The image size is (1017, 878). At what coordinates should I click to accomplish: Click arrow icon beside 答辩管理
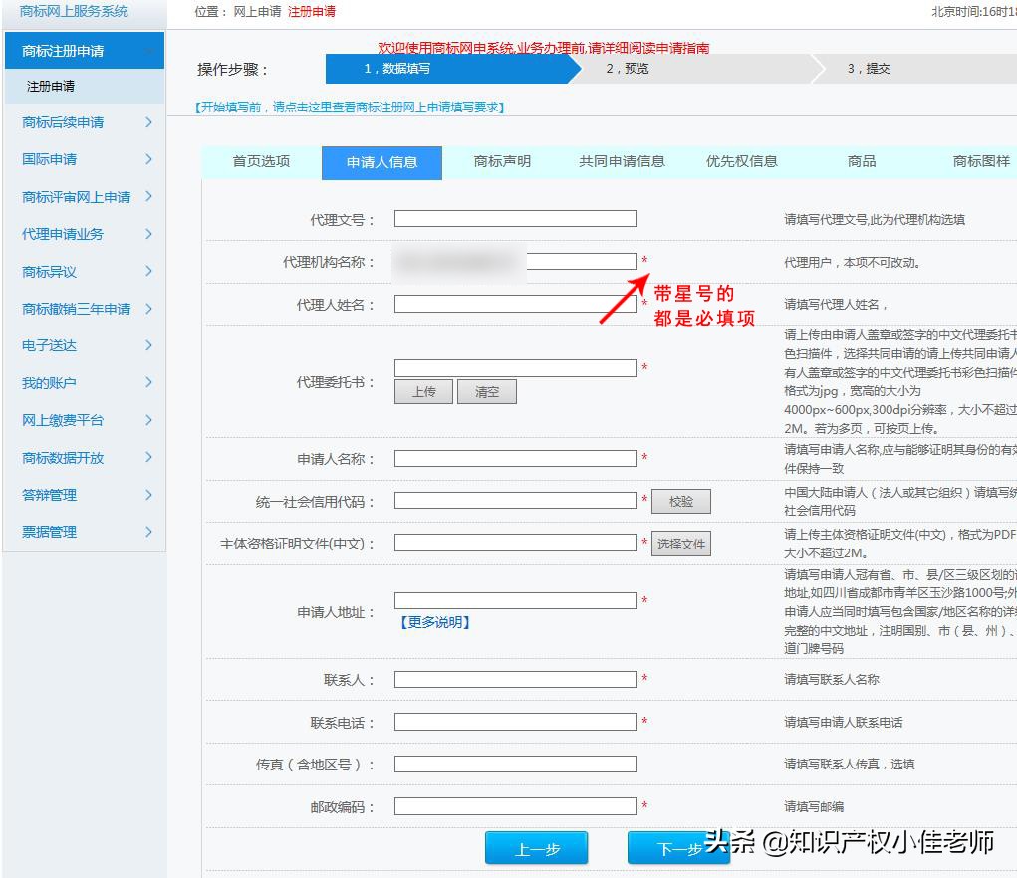coord(148,495)
